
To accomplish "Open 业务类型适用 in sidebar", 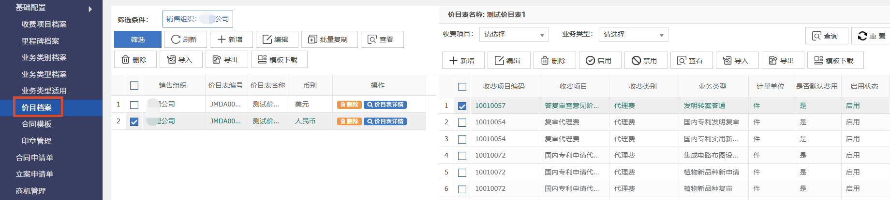I will (44, 91).
